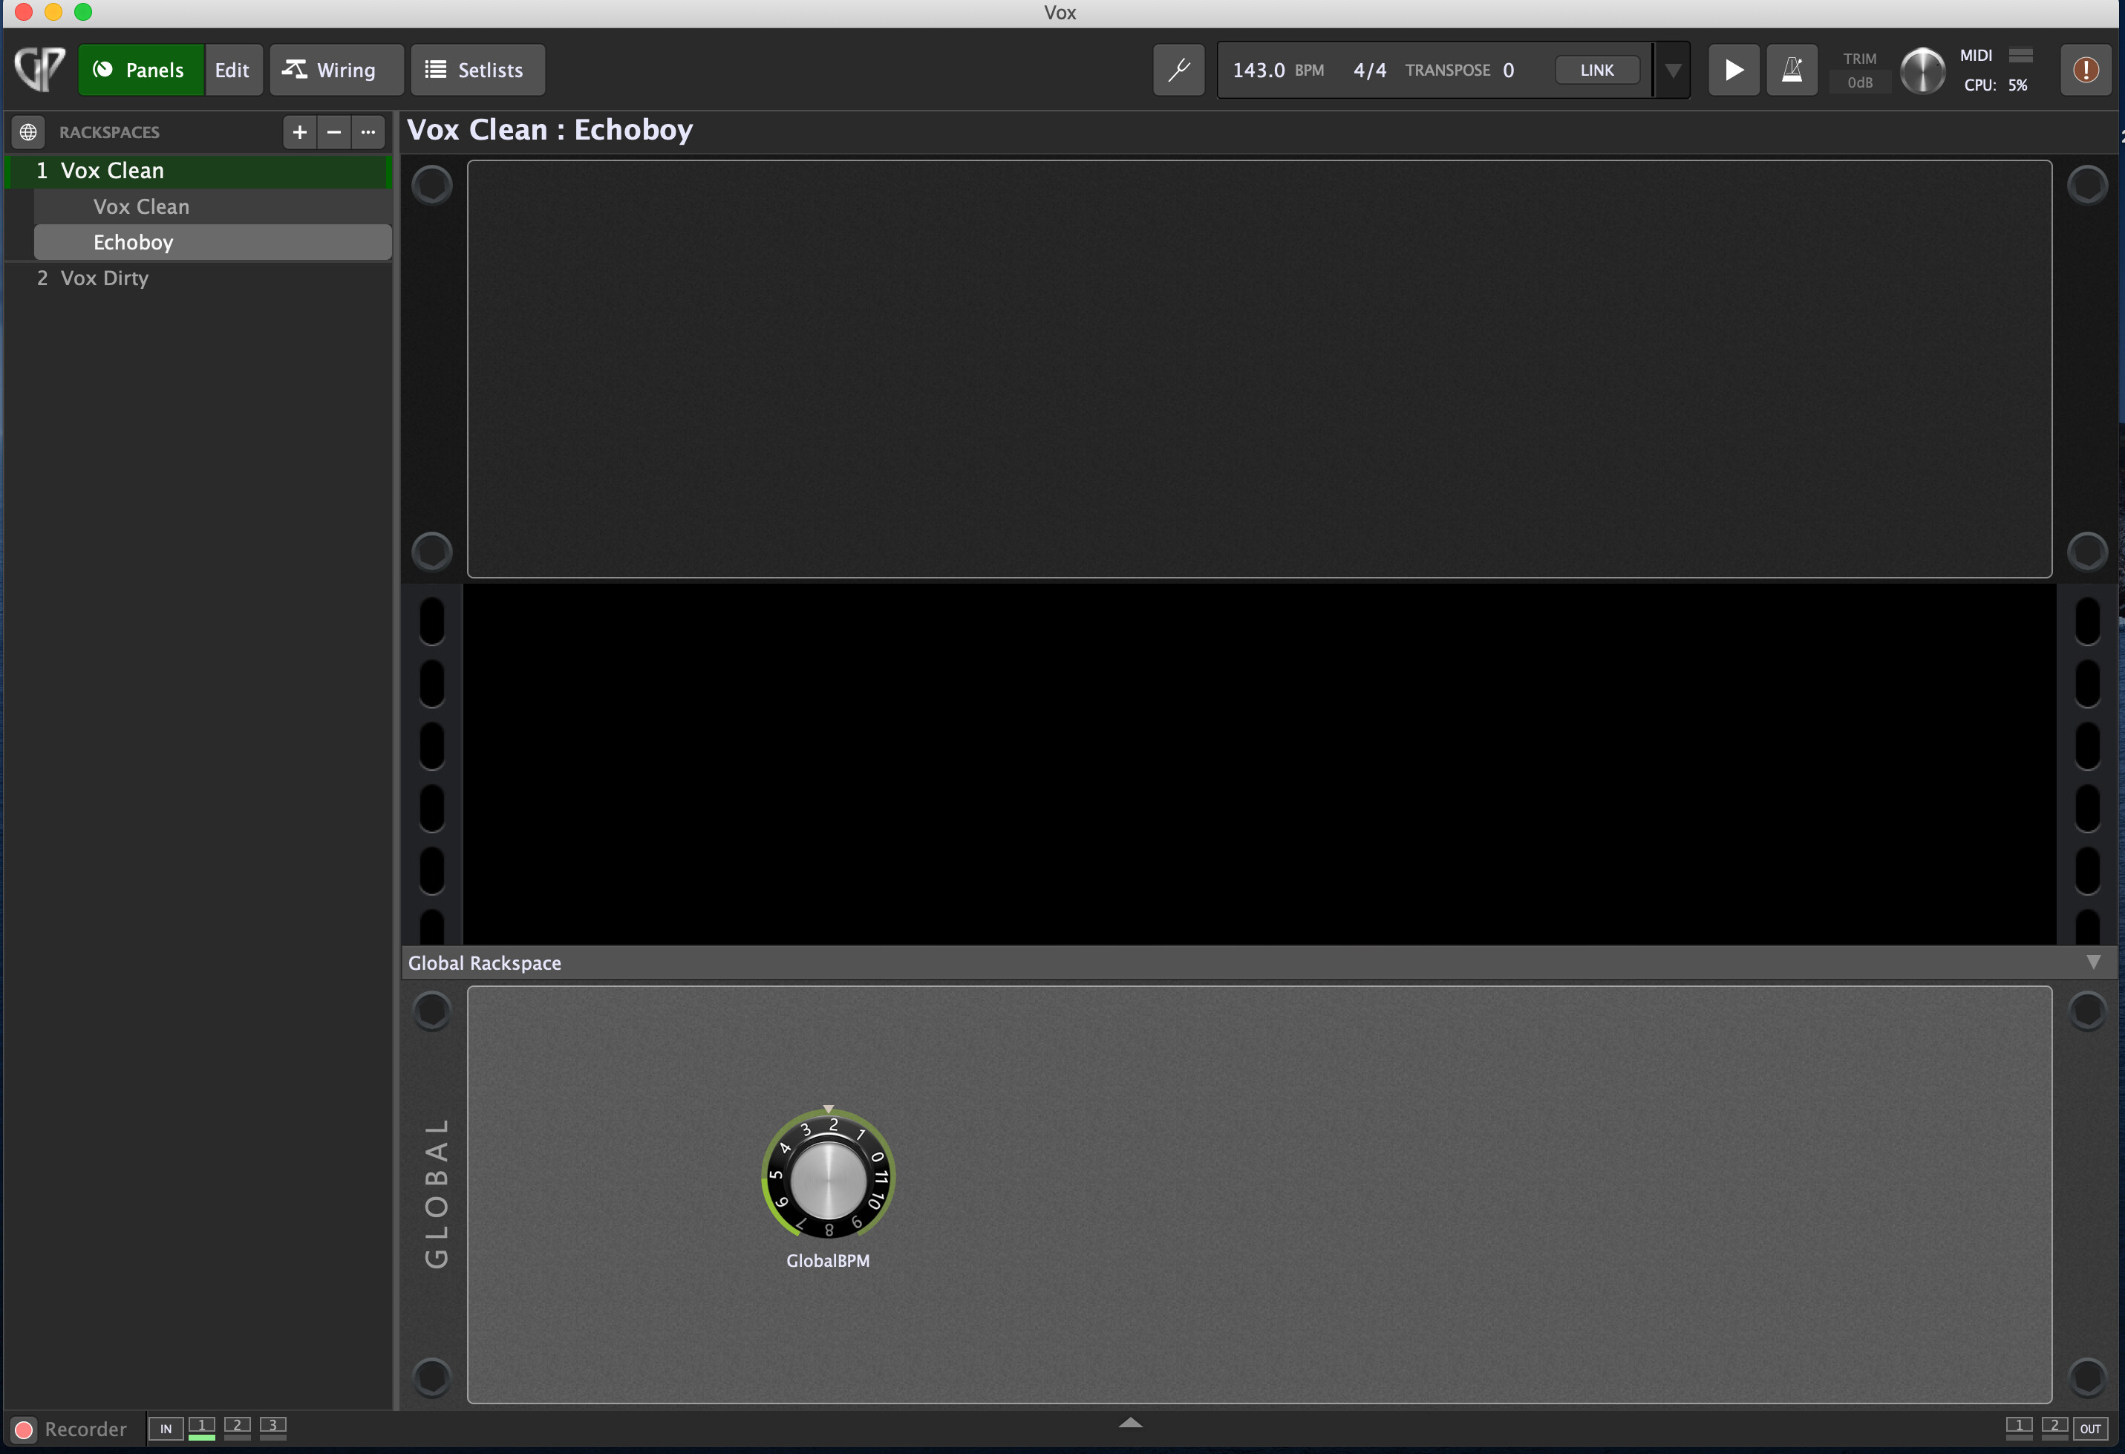Click the globe icon beside RACKSPACES

[28, 131]
